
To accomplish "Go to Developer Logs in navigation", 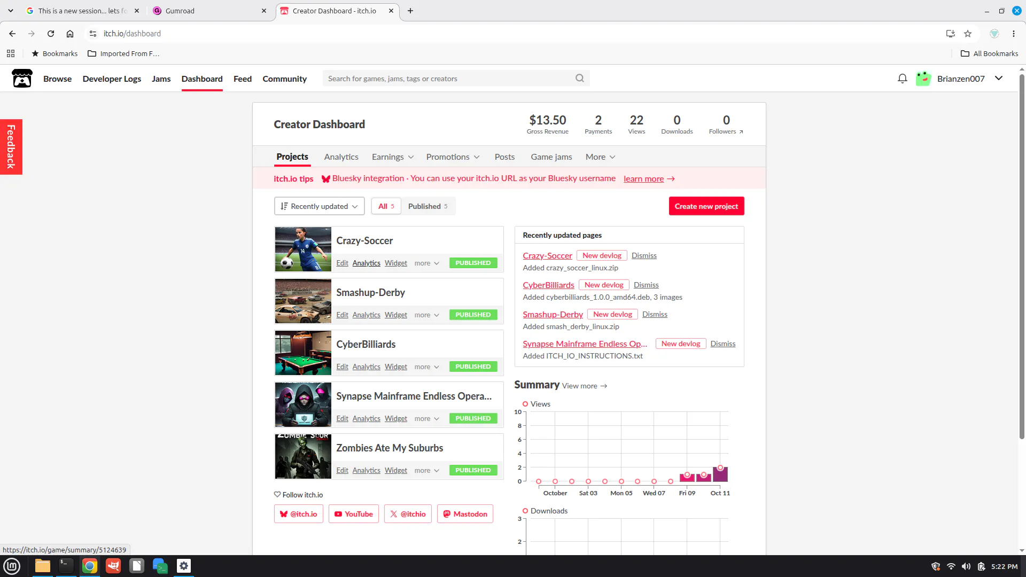I will pyautogui.click(x=112, y=79).
